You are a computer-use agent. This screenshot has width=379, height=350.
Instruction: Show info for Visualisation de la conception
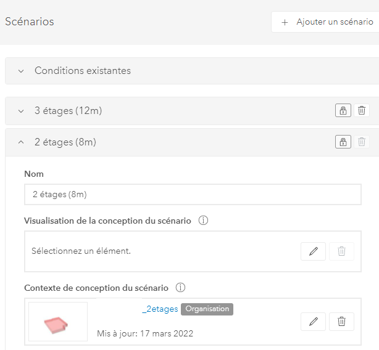[x=203, y=221]
